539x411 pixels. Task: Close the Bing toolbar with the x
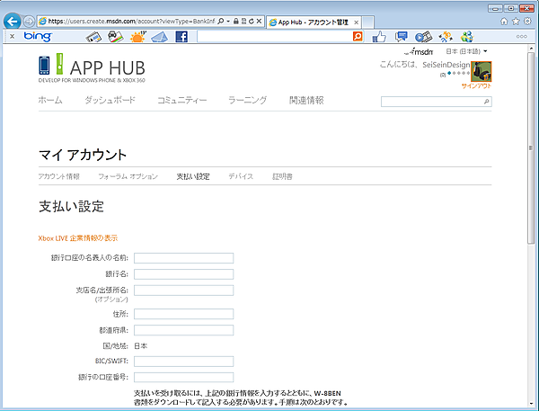click(11, 37)
